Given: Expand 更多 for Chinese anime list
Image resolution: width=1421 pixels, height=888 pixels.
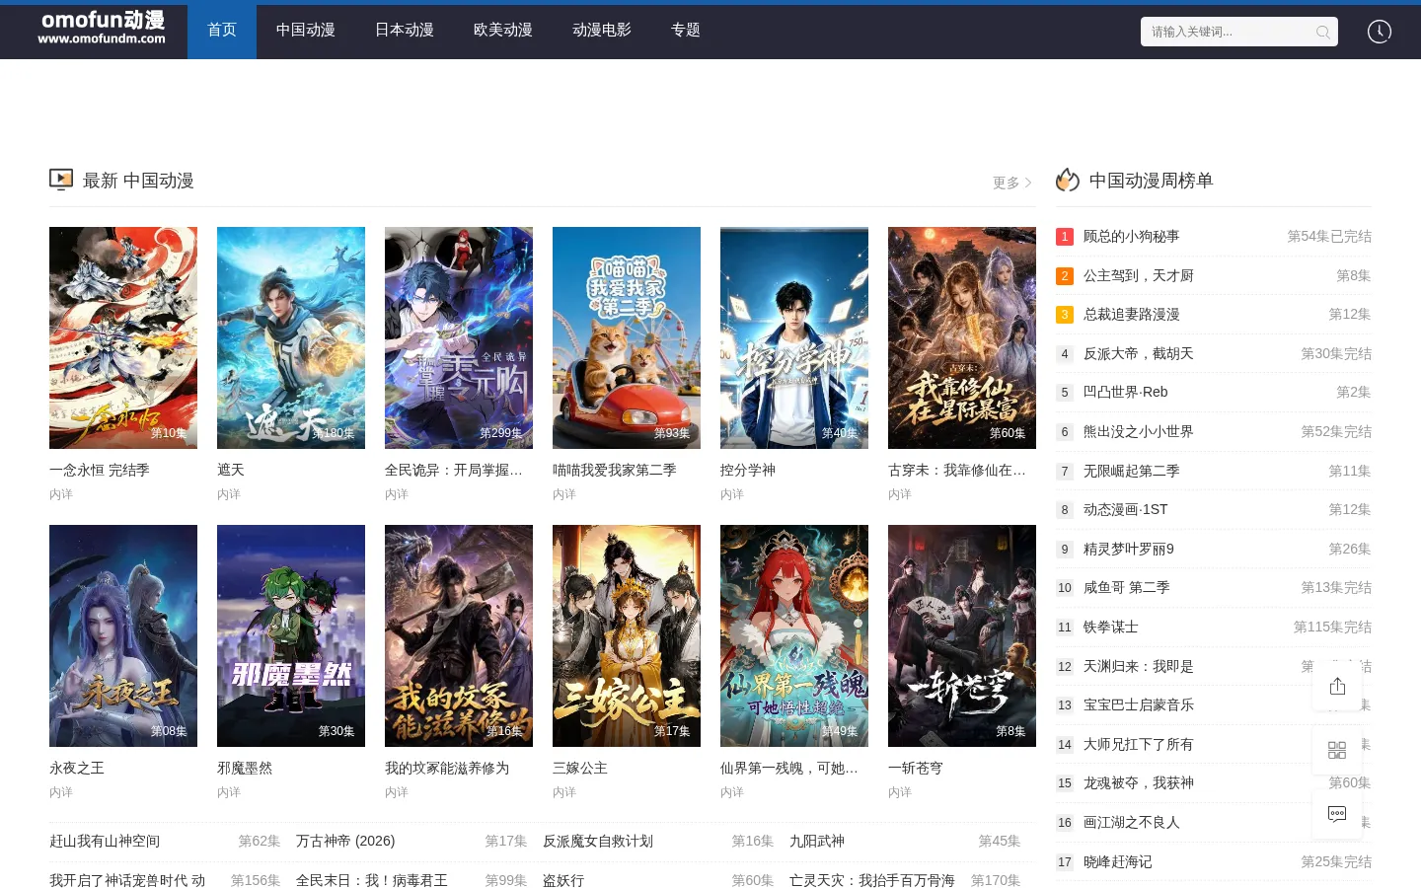Looking at the screenshot, I should click(x=1012, y=183).
